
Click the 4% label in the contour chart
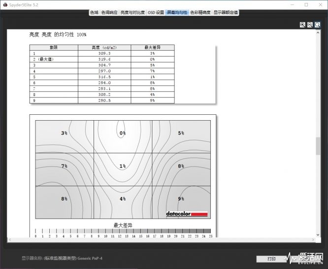(123, 199)
